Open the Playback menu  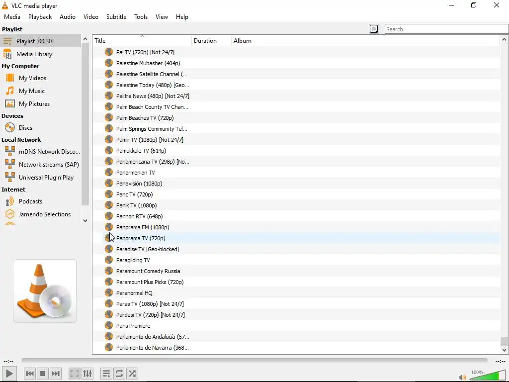tap(40, 17)
